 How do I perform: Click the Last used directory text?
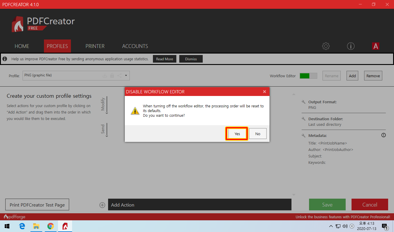coord(325,125)
